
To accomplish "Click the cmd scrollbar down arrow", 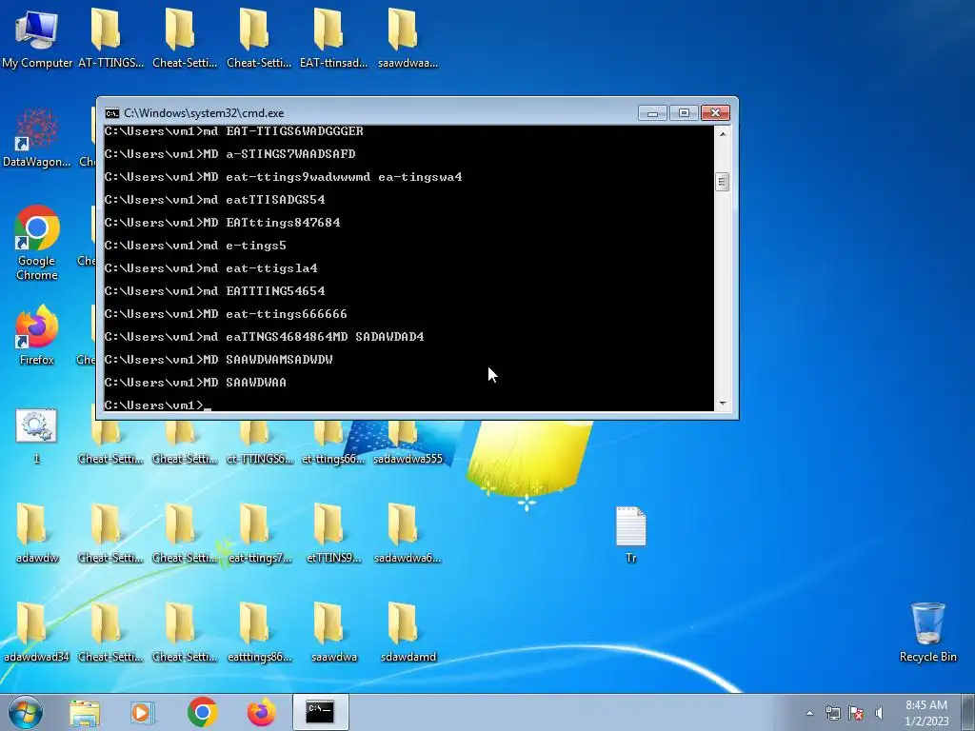I will pos(723,404).
